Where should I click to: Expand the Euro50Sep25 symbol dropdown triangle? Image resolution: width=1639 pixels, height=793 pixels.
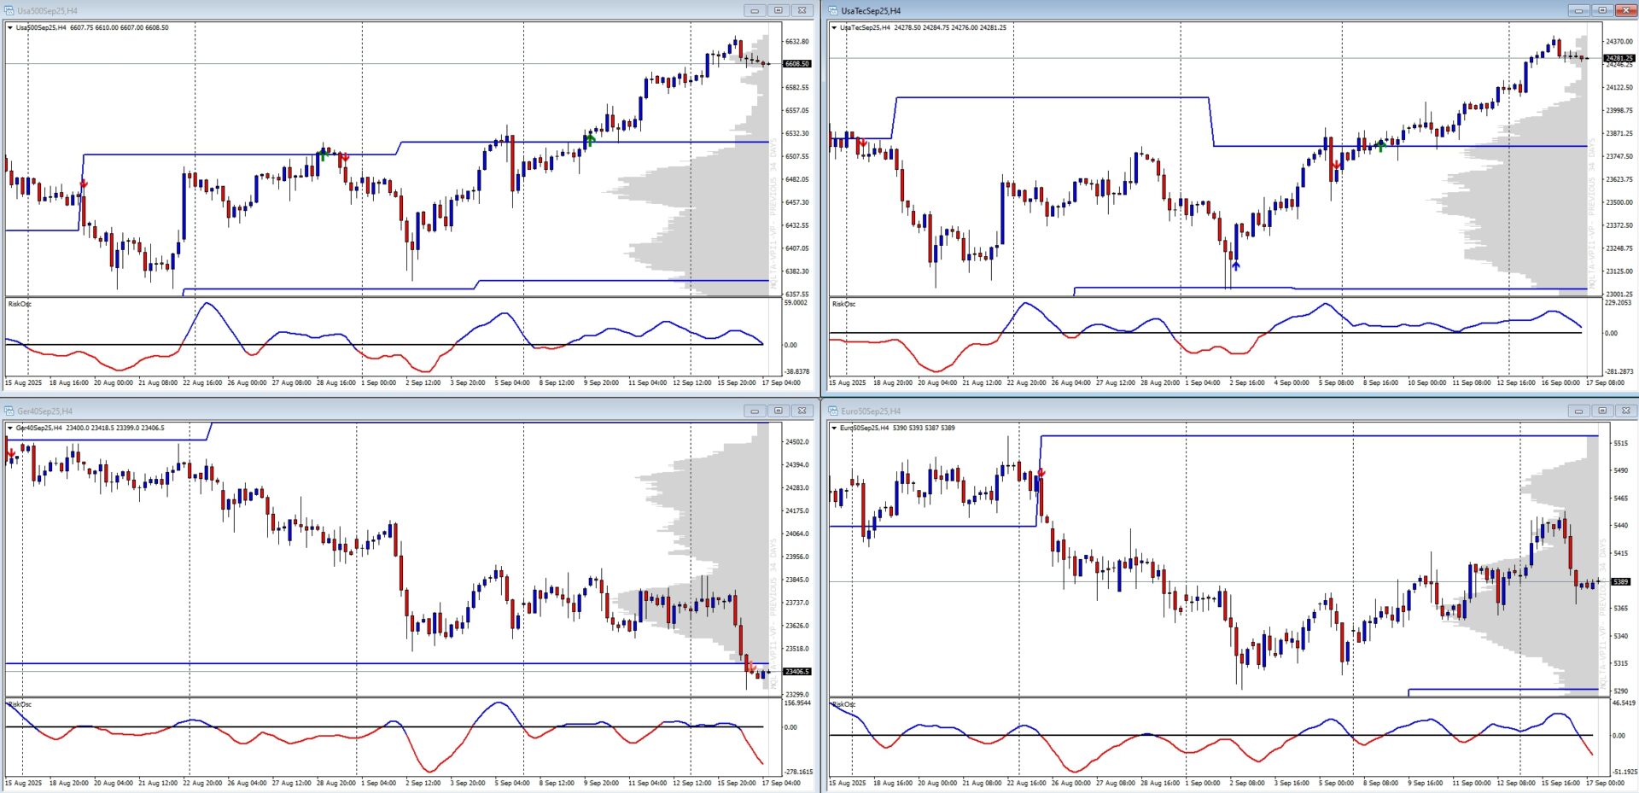pyautogui.click(x=834, y=429)
